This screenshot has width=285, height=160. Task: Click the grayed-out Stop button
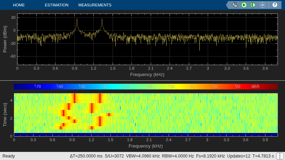[263, 5]
